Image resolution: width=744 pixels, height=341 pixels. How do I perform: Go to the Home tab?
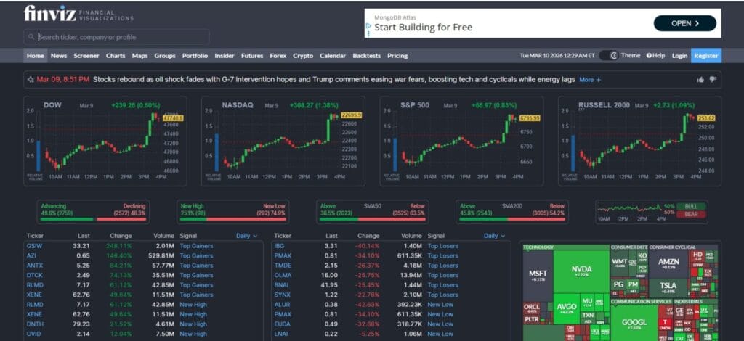point(35,55)
